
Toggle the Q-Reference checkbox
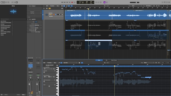coord(35,27)
